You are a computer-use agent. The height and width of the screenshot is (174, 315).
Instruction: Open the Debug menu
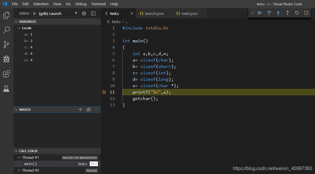(x=81, y=4)
